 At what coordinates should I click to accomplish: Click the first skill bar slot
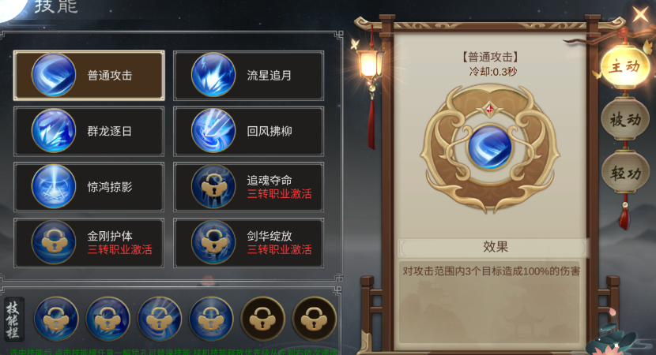[56, 319]
